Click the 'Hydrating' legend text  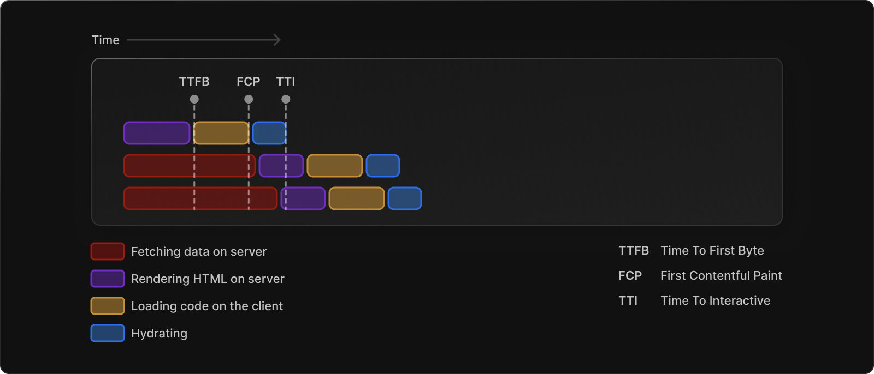159,333
